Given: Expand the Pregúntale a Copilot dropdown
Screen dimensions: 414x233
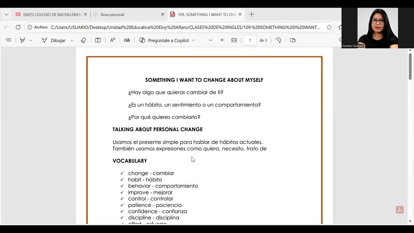Looking at the screenshot, I should [193, 40].
